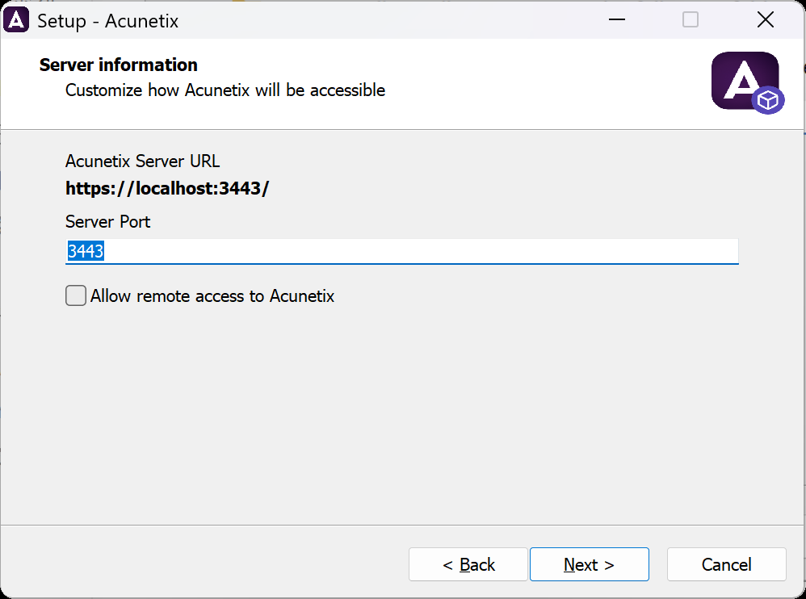Viewport: 806px width, 599px height.
Task: Click the Server Port input field
Action: point(323,251)
